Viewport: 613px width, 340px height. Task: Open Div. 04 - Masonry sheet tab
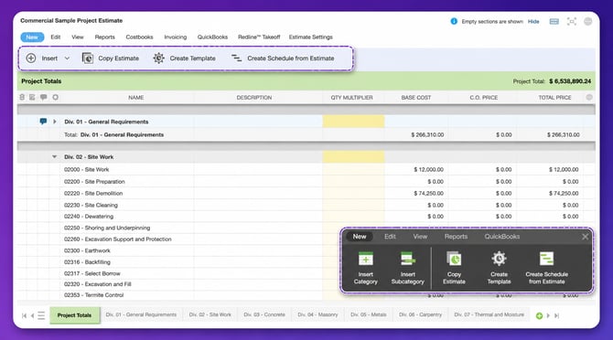(317, 314)
